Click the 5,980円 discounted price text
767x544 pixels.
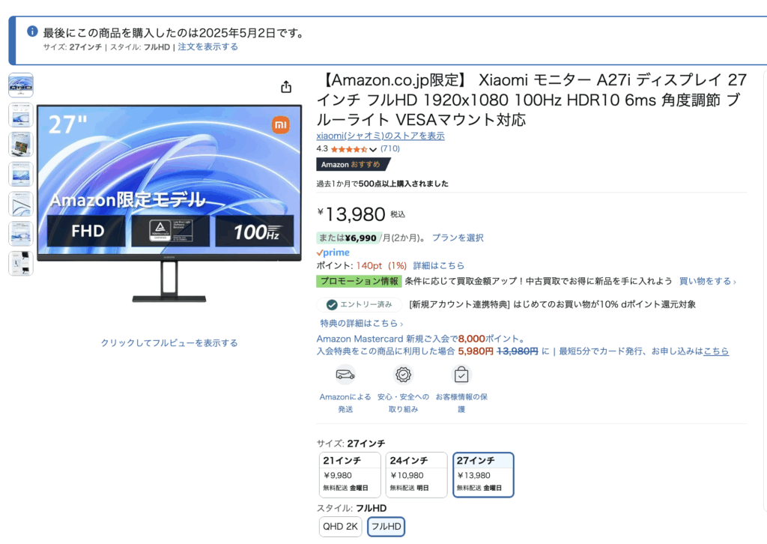tap(476, 351)
